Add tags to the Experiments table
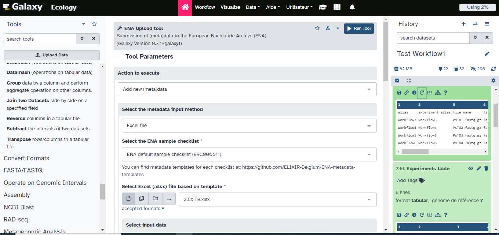This screenshot has height=235, width=499. point(411,180)
